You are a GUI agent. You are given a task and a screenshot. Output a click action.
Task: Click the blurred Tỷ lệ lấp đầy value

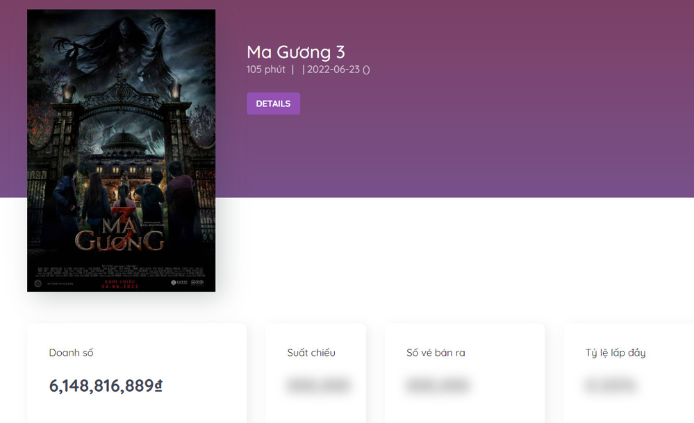[x=611, y=385]
